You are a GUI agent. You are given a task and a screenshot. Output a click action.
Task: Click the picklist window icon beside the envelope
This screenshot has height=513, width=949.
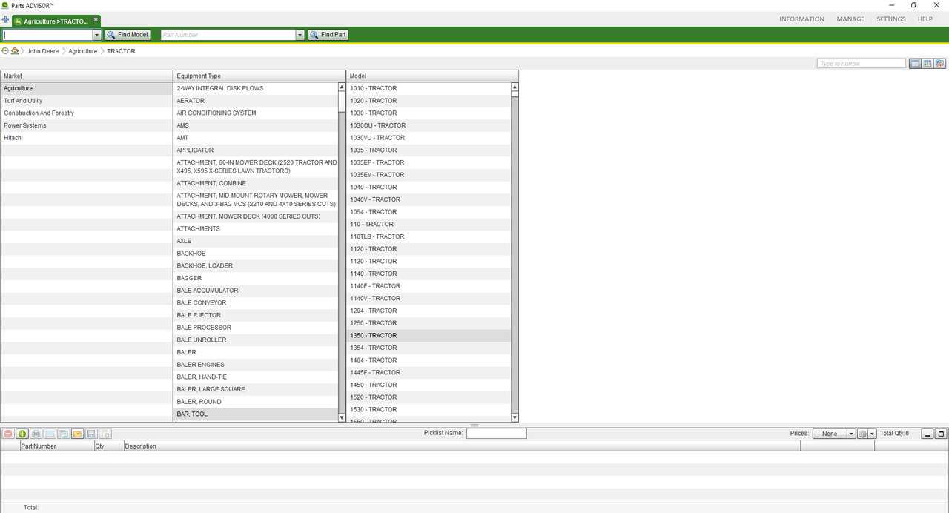pos(63,434)
